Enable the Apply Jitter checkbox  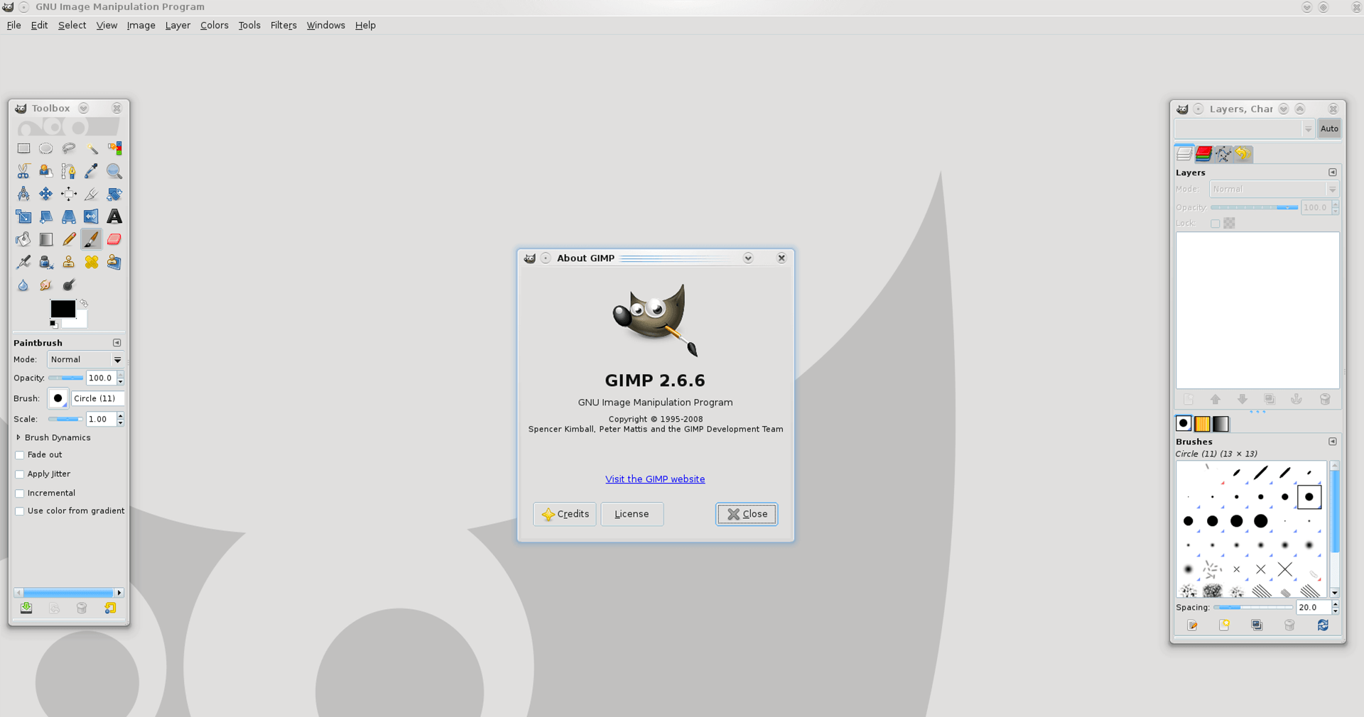[20, 474]
